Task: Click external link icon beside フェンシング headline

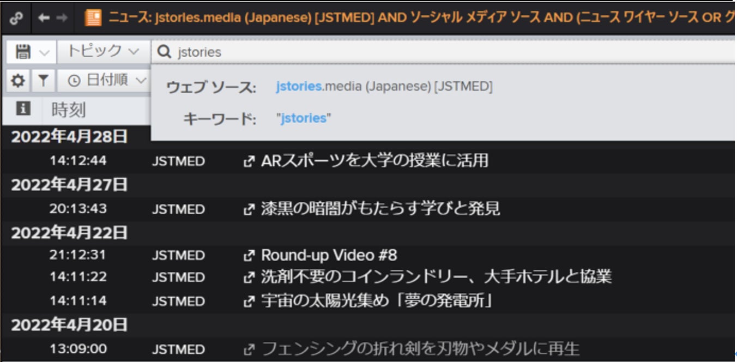Action: click(x=249, y=349)
